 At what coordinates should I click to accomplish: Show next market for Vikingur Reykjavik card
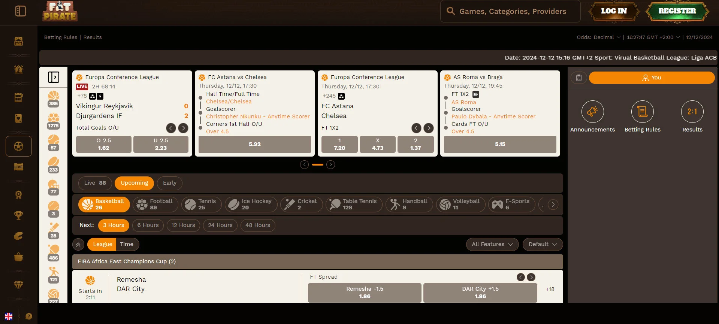pos(183,128)
